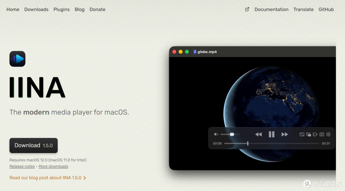Open the Documentation link

pos(271,10)
